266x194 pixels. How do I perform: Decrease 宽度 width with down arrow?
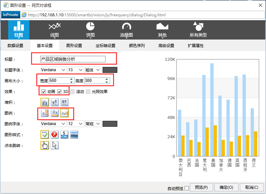72,82
